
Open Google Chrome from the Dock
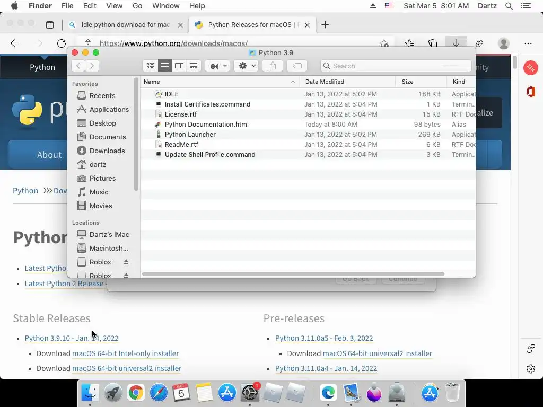click(x=136, y=393)
